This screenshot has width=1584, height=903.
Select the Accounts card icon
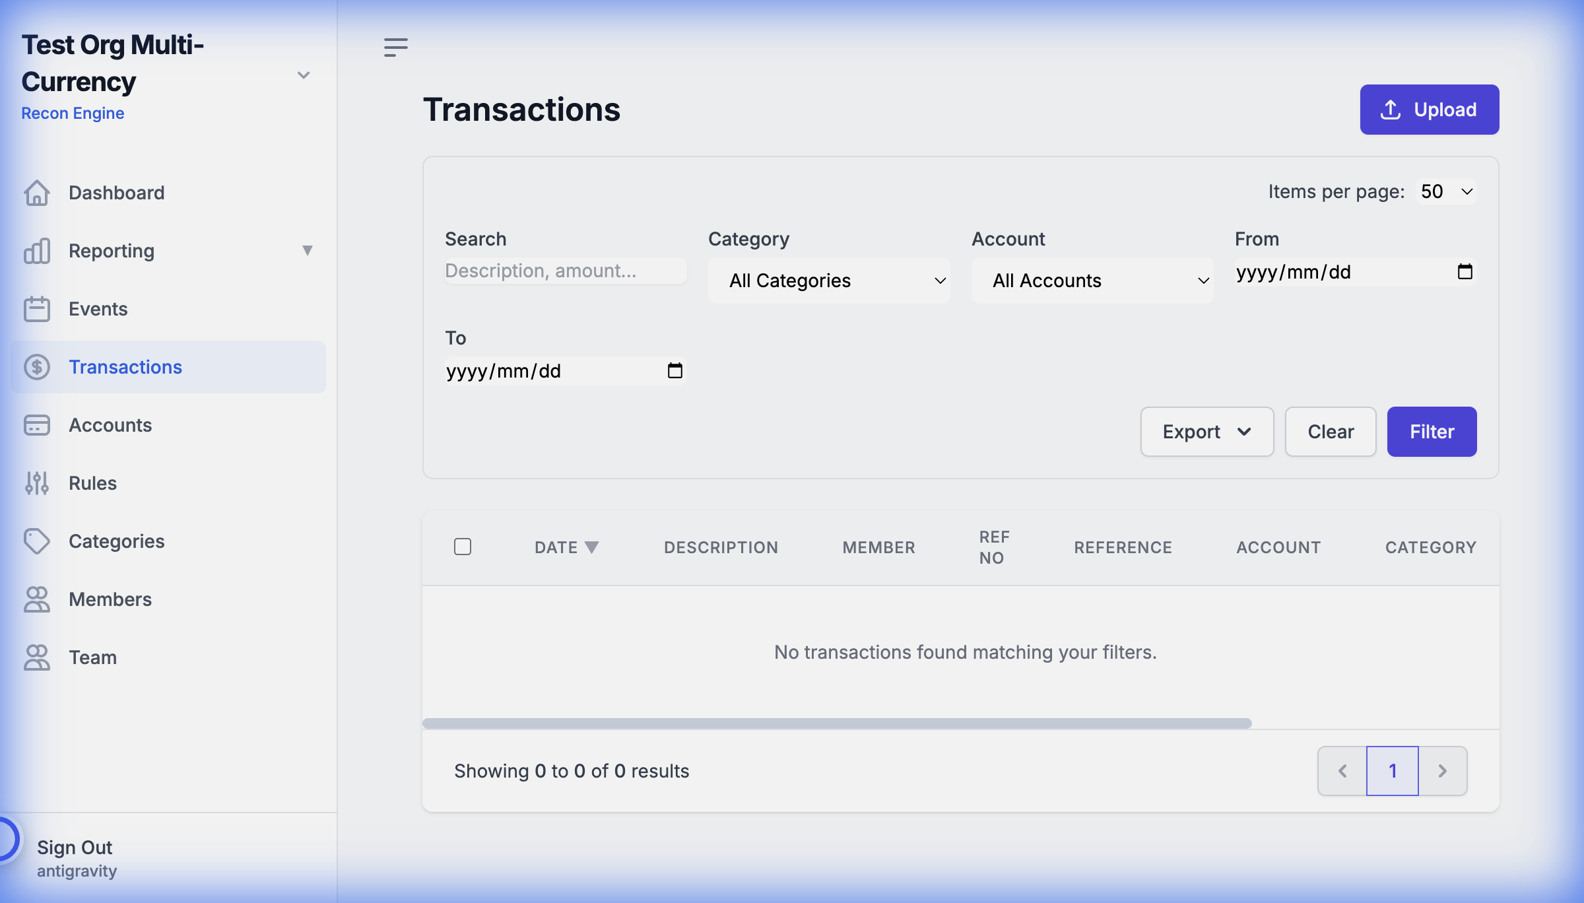[38, 425]
